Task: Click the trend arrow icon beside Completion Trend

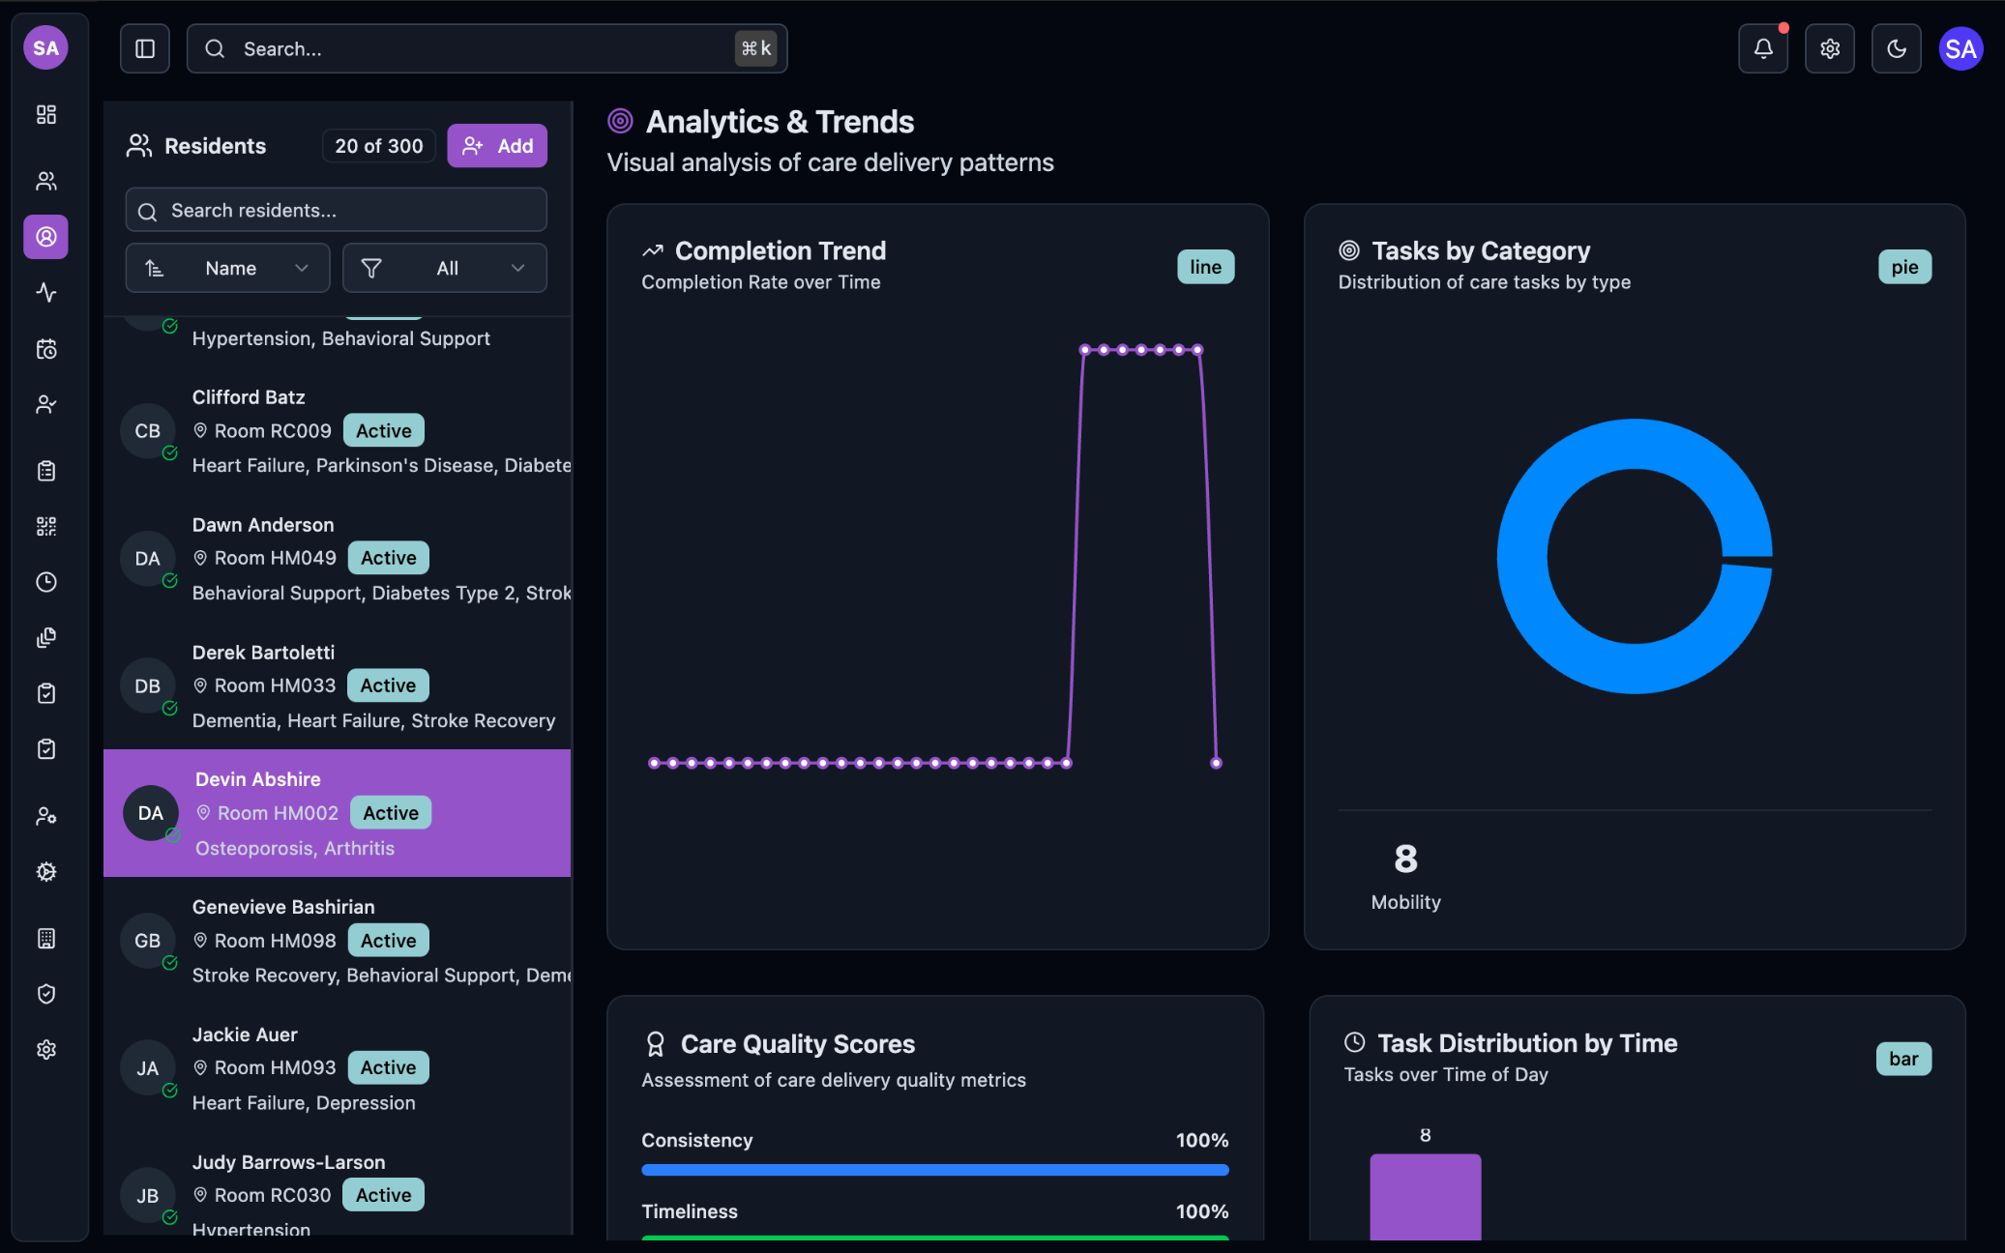Action: point(653,250)
